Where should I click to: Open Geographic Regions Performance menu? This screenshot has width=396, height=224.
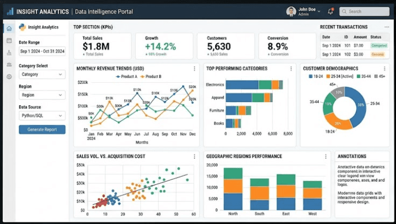(x=325, y=156)
